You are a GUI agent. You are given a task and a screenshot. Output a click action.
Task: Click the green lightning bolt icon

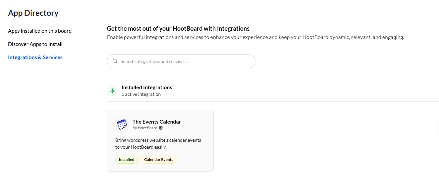coord(112,91)
